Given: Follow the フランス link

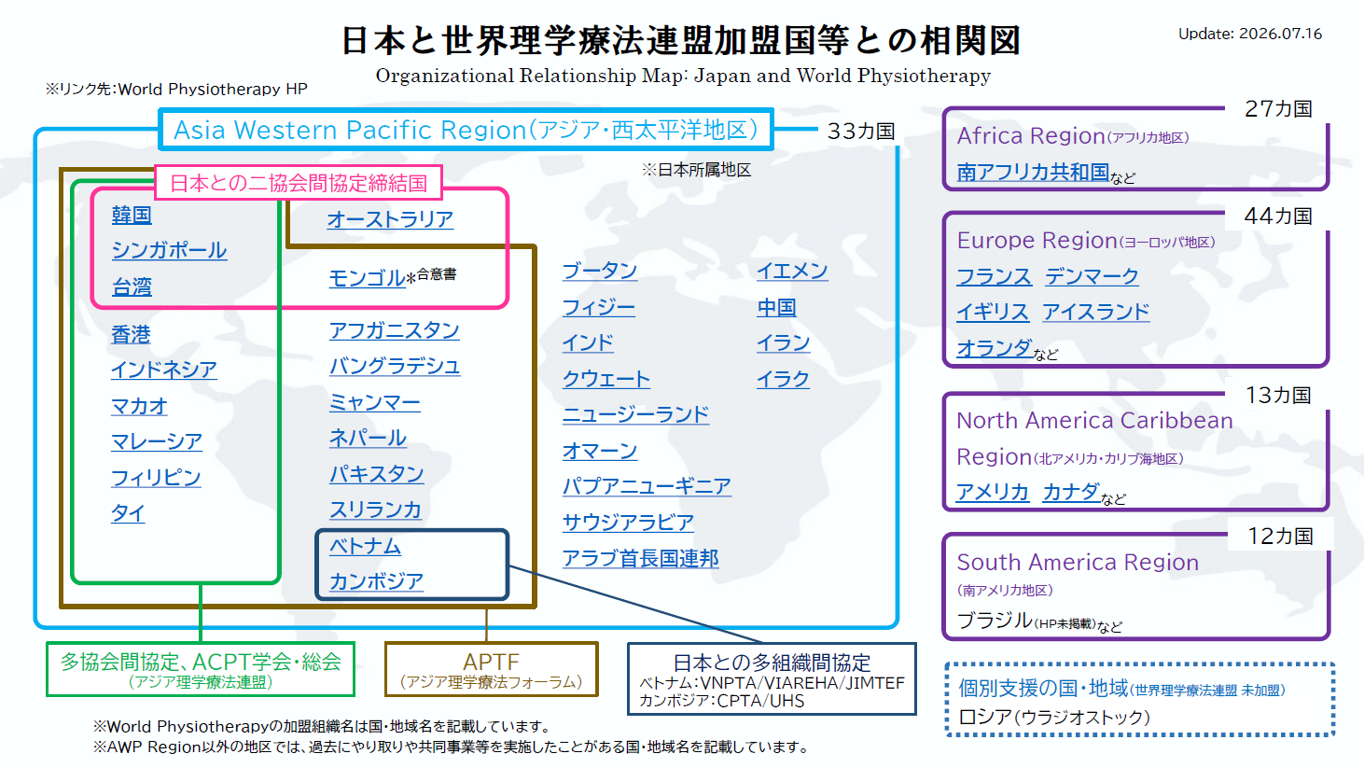Looking at the screenshot, I should pos(994,276).
